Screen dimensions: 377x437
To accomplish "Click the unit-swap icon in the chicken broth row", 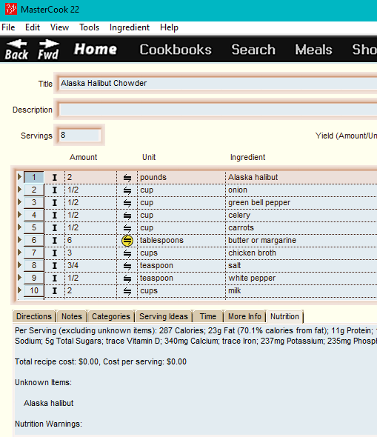I will coord(127,253).
